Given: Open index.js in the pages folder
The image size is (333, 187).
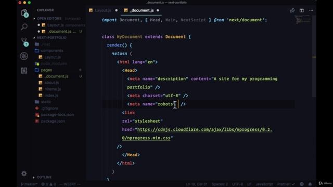Looking at the screenshot, I should point(52,96).
